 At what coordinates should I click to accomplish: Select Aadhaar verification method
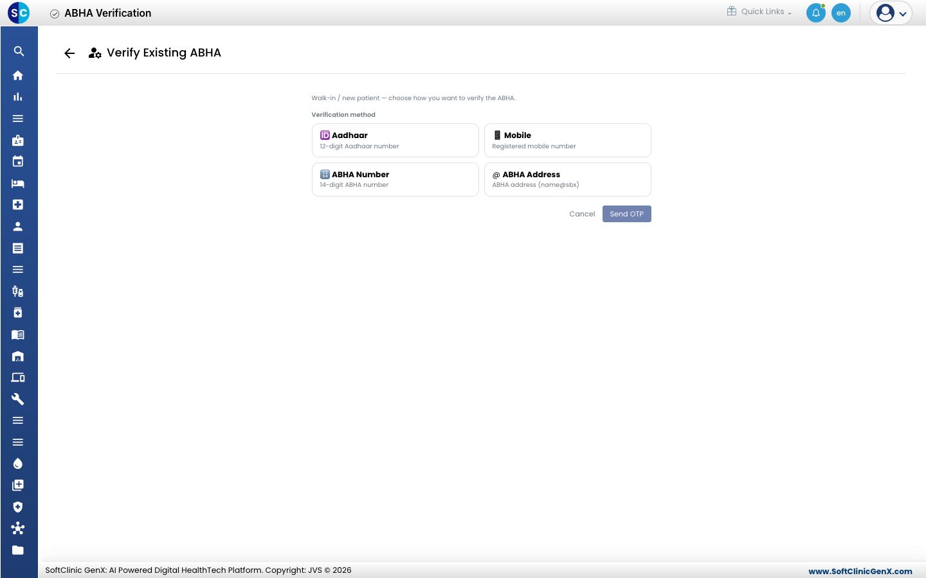395,140
